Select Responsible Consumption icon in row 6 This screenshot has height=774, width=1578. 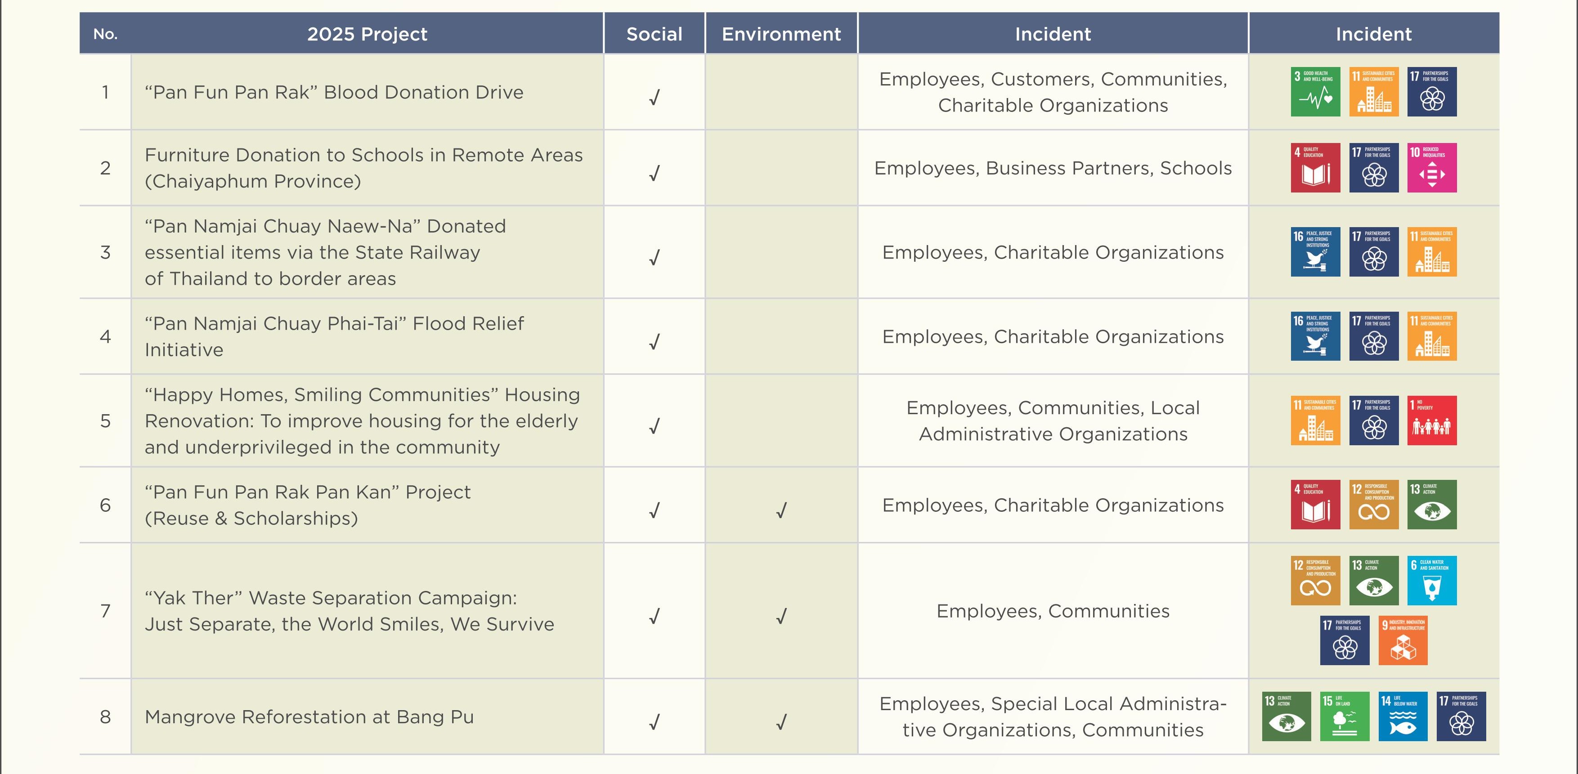(x=1374, y=505)
